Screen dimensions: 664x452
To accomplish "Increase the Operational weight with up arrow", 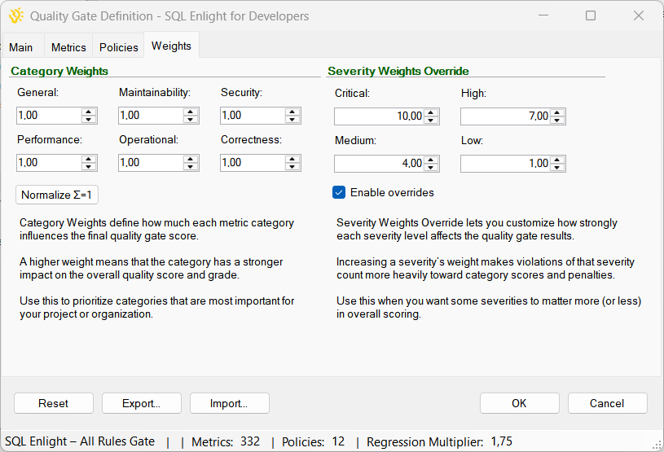I will click(x=191, y=159).
